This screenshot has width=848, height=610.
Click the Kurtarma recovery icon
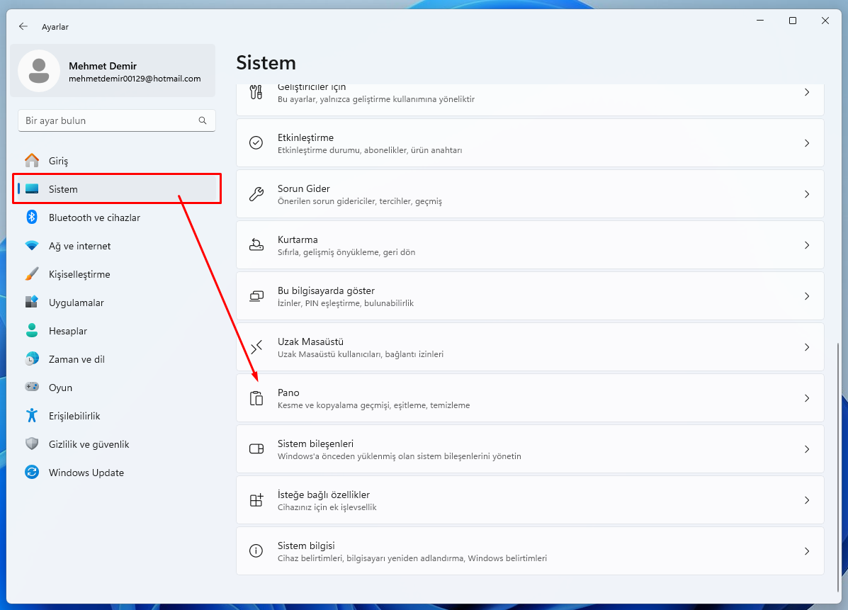256,245
